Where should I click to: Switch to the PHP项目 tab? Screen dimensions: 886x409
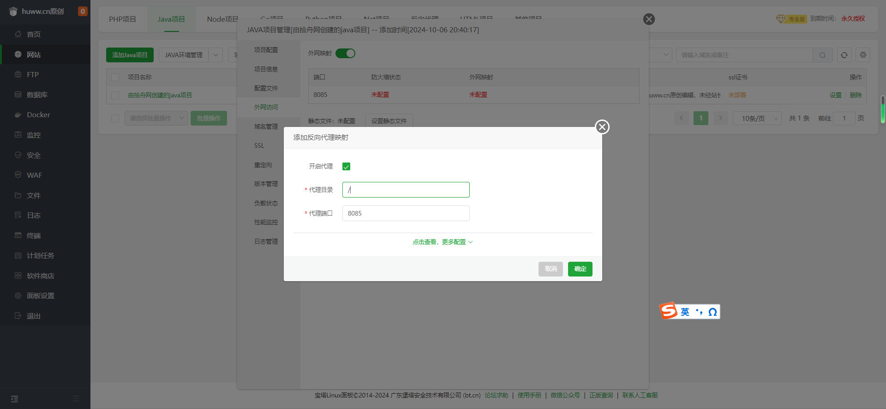(122, 19)
